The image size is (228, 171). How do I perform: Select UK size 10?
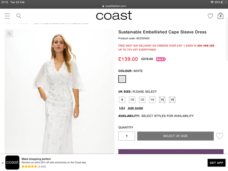coord(132,100)
